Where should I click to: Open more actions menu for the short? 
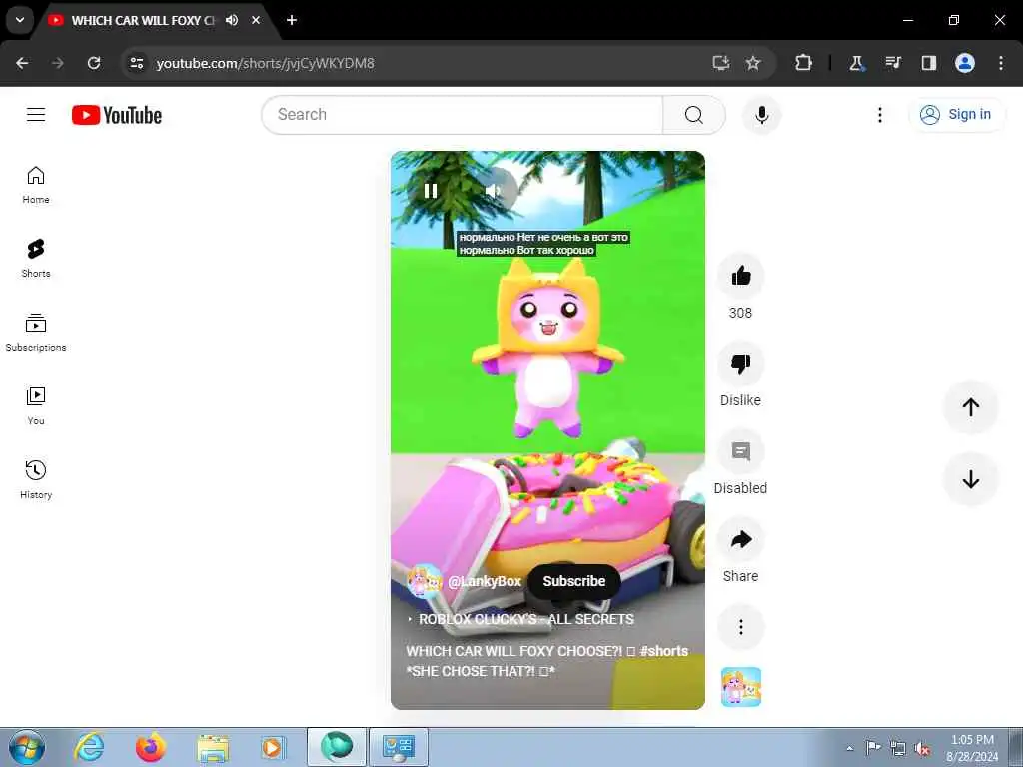740,627
